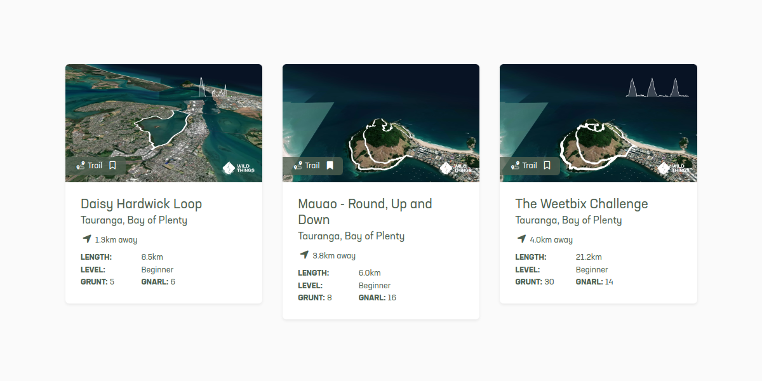Viewport: 762px width, 381px height.
Task: Click the 8.5km length value
Action: [x=152, y=257]
